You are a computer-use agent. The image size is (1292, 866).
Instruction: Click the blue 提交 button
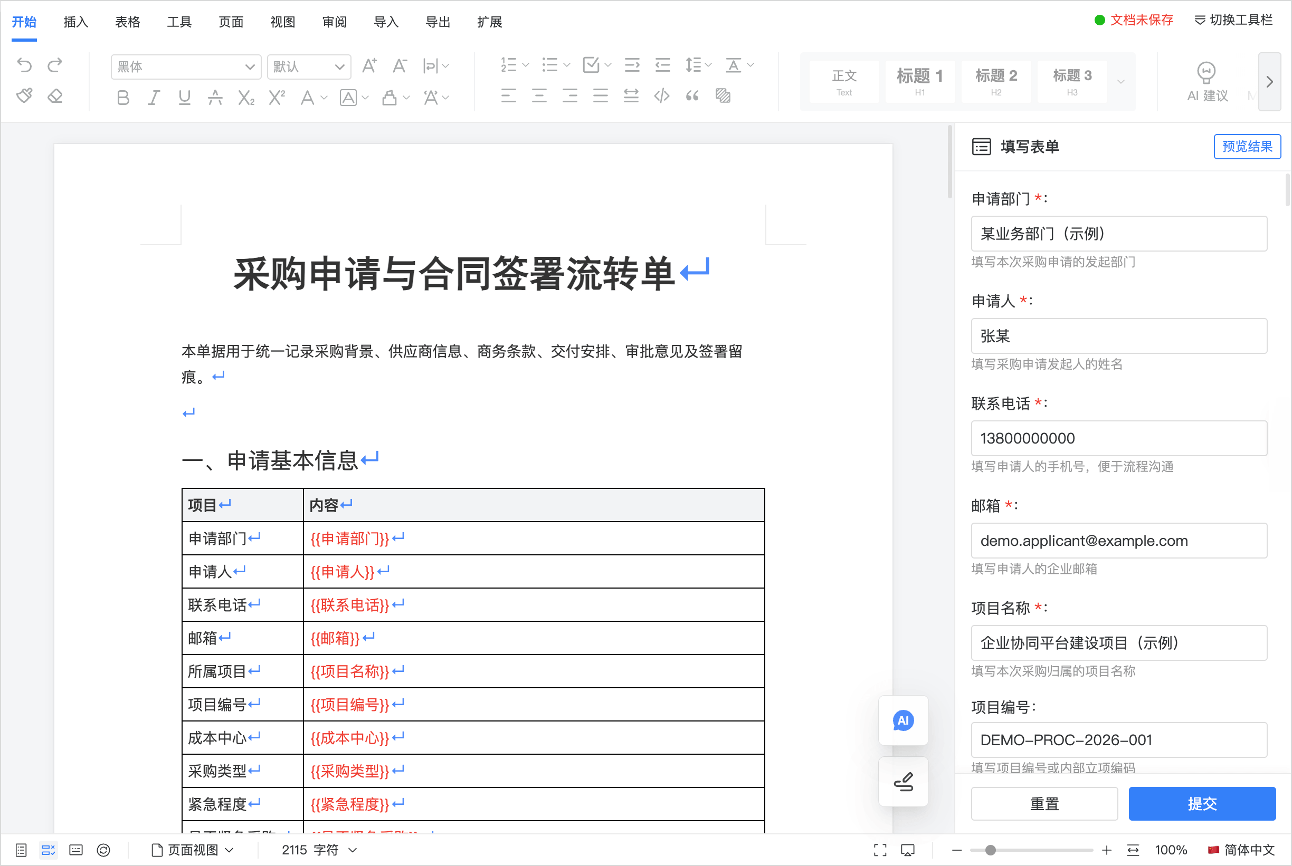[1202, 804]
